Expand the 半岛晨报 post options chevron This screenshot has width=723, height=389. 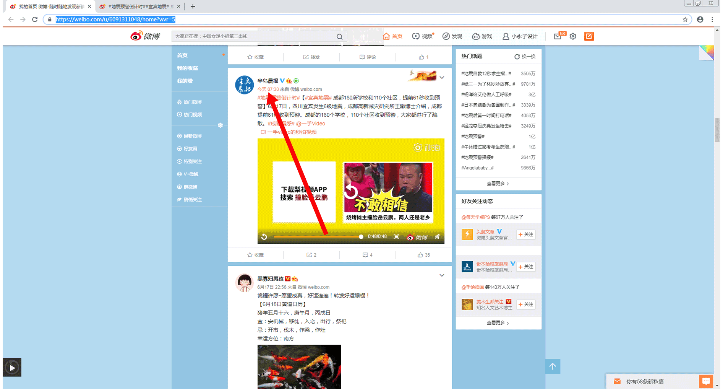point(442,78)
